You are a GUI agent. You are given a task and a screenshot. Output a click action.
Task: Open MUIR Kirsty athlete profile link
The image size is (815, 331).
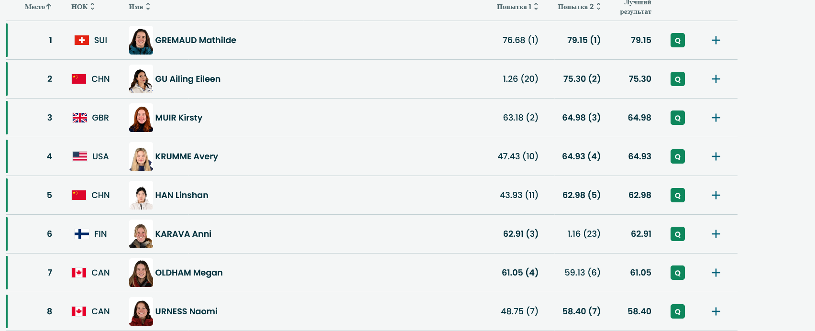click(178, 118)
